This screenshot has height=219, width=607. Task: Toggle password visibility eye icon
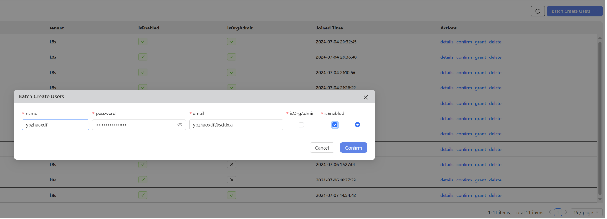pos(180,124)
